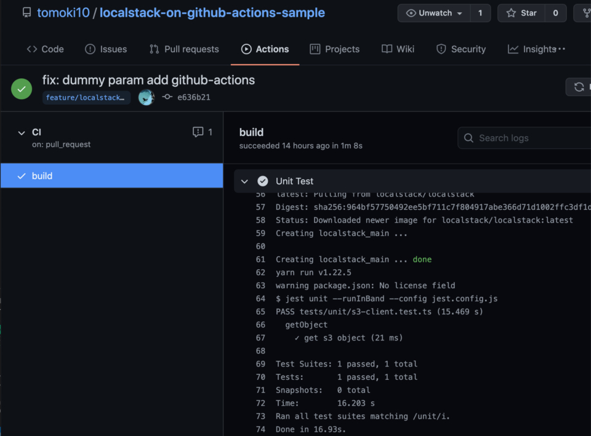591x436 pixels.
Task: Click the Issues circle icon
Action: (90, 49)
